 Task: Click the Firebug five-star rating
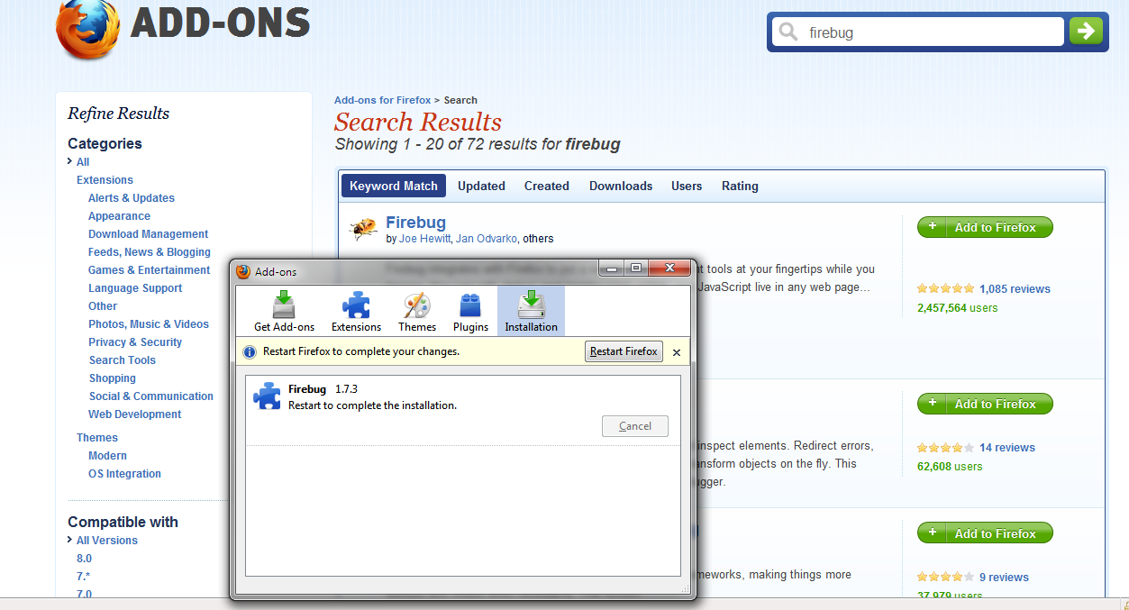click(x=945, y=289)
